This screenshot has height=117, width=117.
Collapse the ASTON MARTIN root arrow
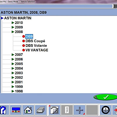point(2,18)
